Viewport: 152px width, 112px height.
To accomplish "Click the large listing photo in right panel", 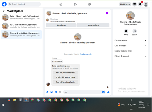I will tap(130, 15).
